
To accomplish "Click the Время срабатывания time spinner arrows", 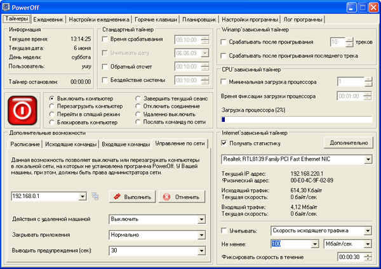I will coord(205,39).
